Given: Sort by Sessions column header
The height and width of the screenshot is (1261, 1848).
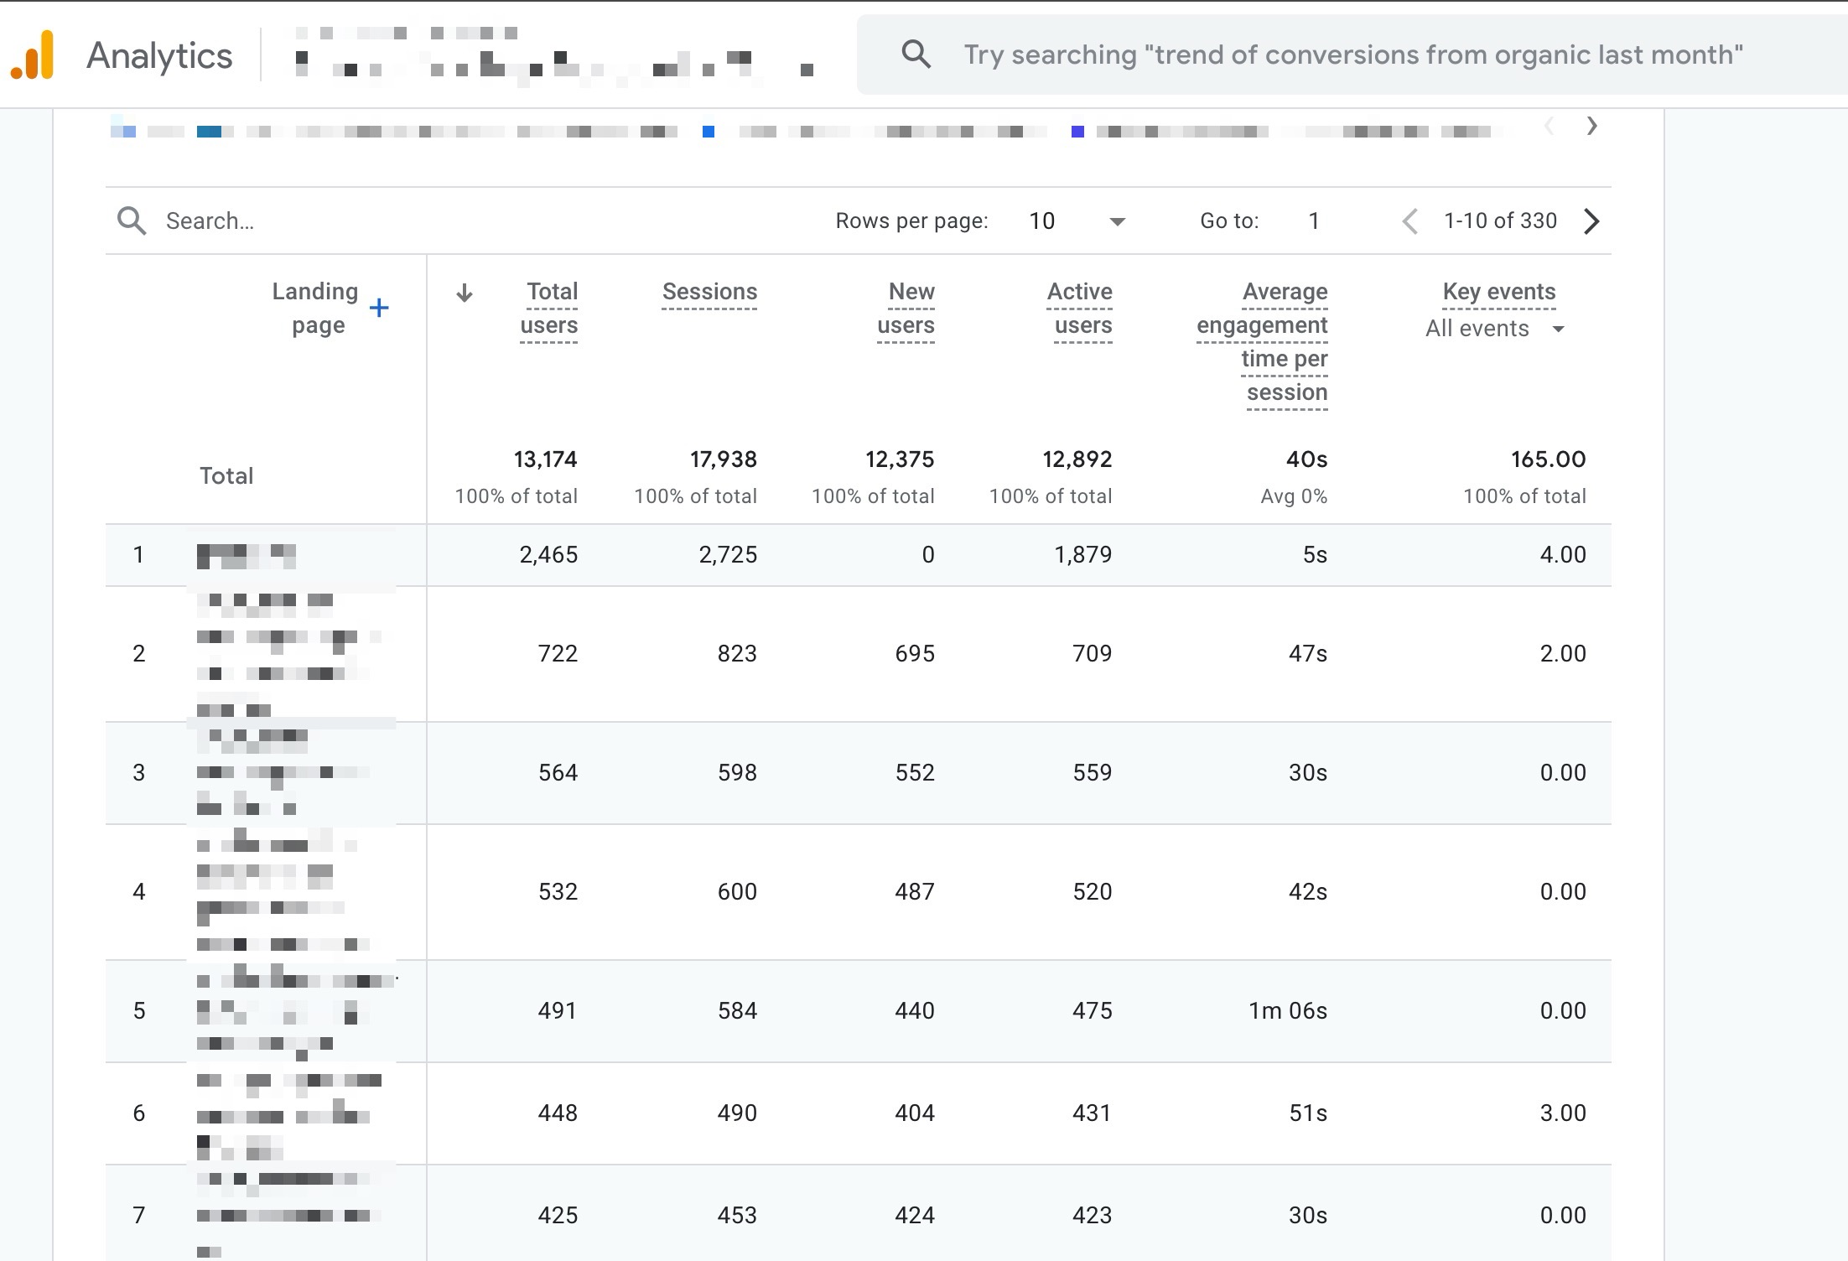Looking at the screenshot, I should click(x=709, y=292).
